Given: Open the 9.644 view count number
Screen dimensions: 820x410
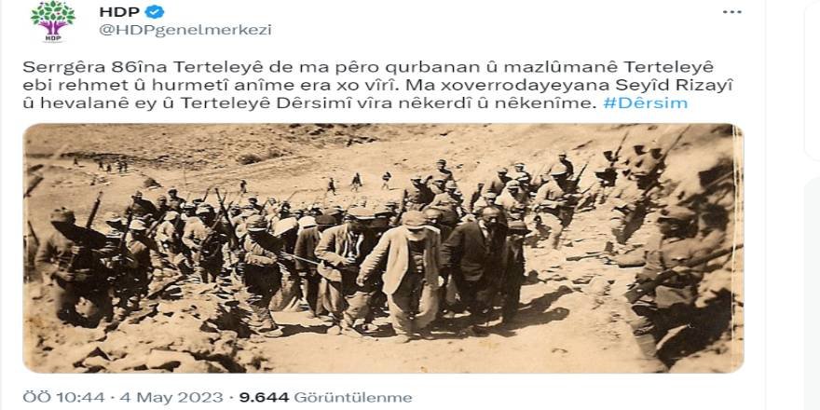Looking at the screenshot, I should click(264, 398).
